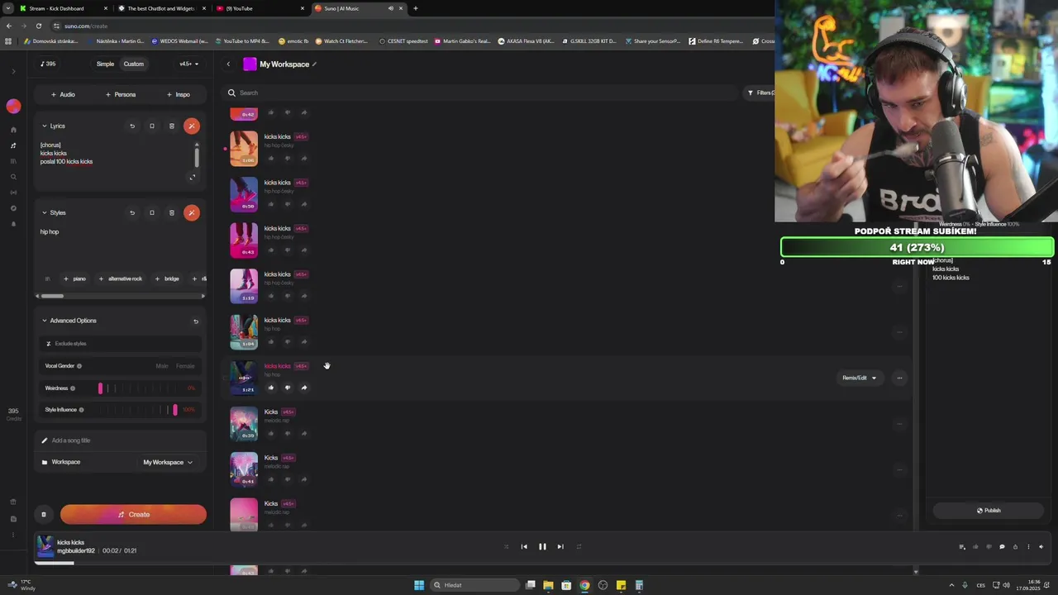This screenshot has width=1058, height=595.
Task: Pause playback in the player bar
Action: (x=542, y=547)
